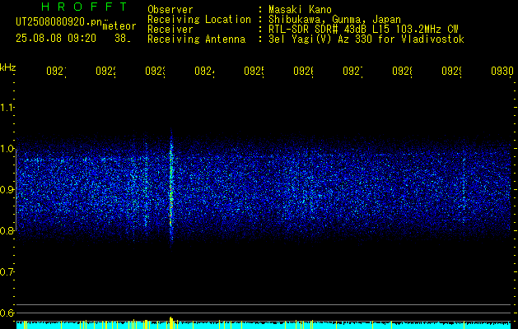Select Shibukawa, Gunma, Japan text

(x=334, y=20)
